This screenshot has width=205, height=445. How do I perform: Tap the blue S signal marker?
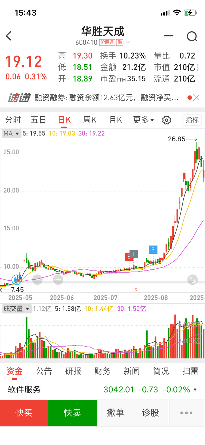(x=153, y=249)
